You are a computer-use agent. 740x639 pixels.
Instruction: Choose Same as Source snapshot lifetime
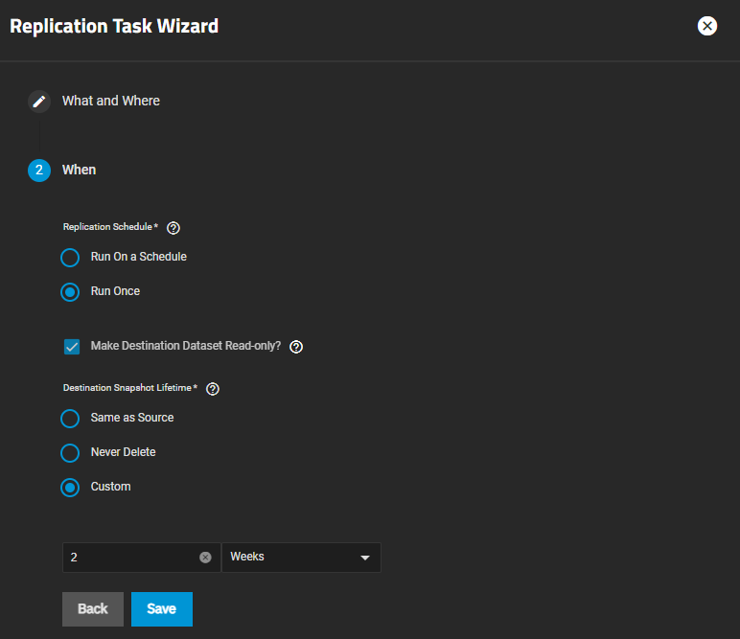pos(70,419)
